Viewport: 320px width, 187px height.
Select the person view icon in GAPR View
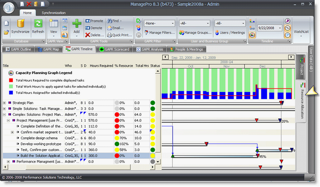(x=65, y=35)
